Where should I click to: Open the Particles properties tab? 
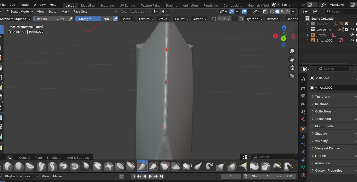click(x=303, y=145)
